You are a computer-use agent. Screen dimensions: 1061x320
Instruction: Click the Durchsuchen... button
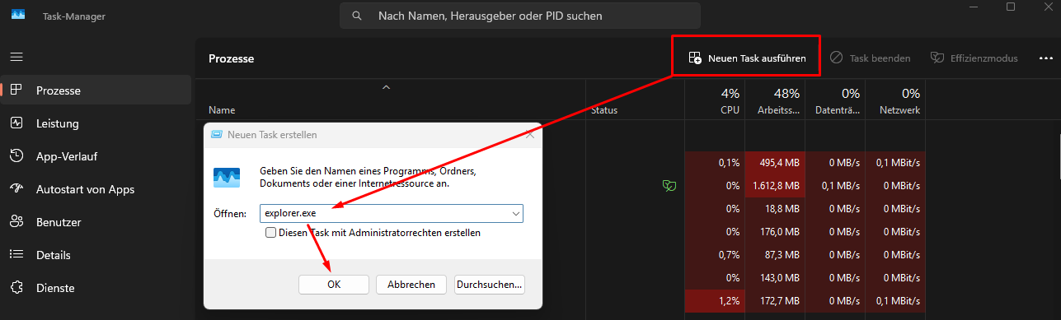(490, 285)
